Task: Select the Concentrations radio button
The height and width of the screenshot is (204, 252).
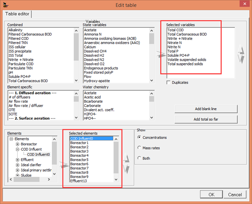Action: coord(139,137)
